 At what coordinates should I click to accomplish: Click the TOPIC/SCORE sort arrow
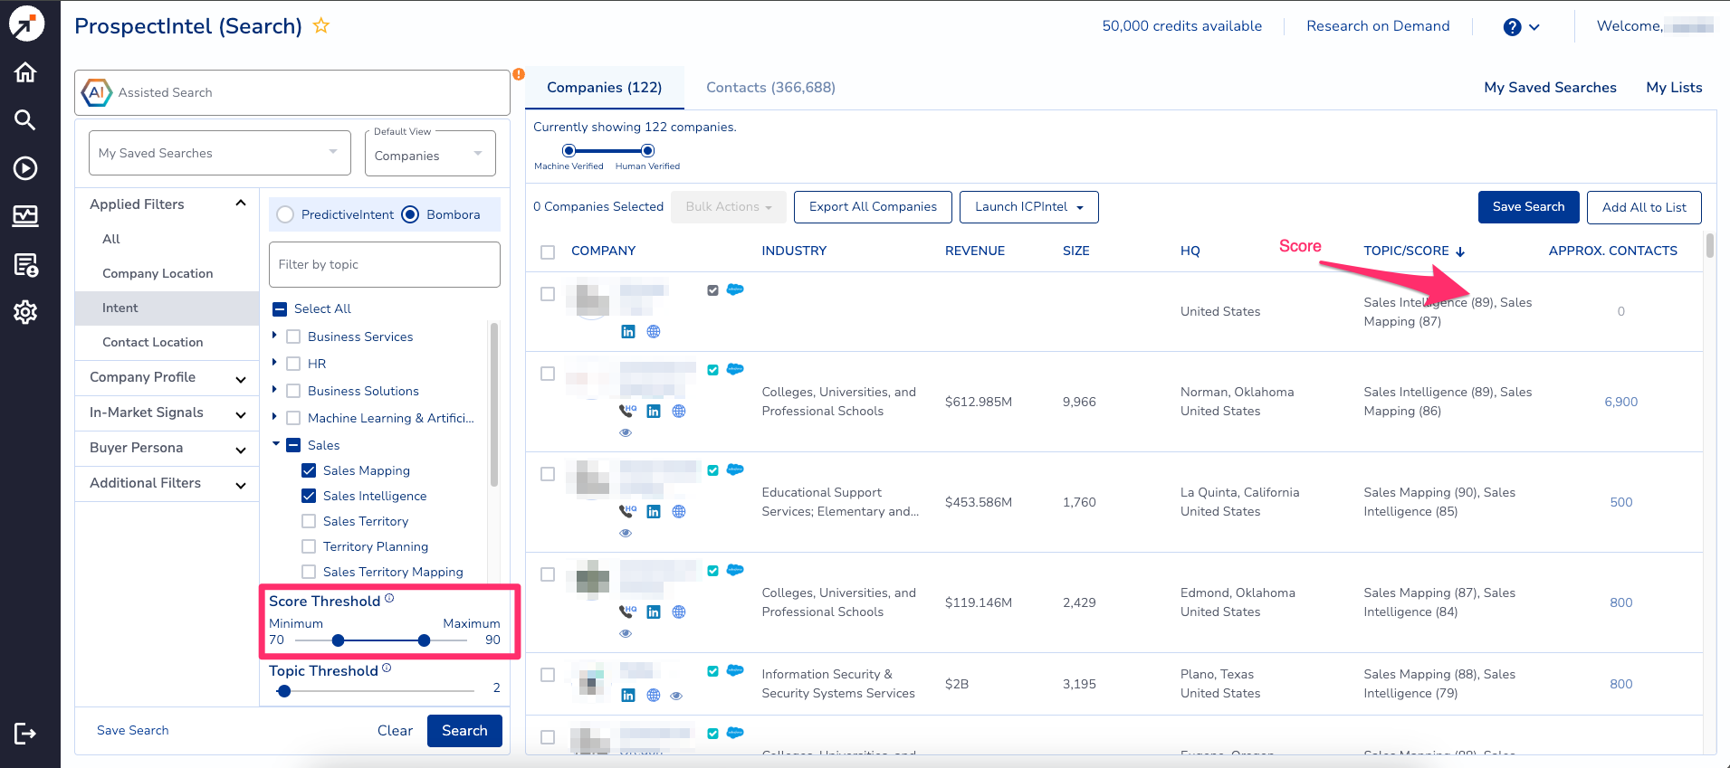pyautogui.click(x=1460, y=251)
